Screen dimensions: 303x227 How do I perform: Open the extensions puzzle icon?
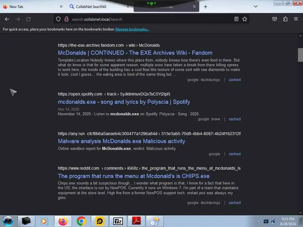(285, 19)
